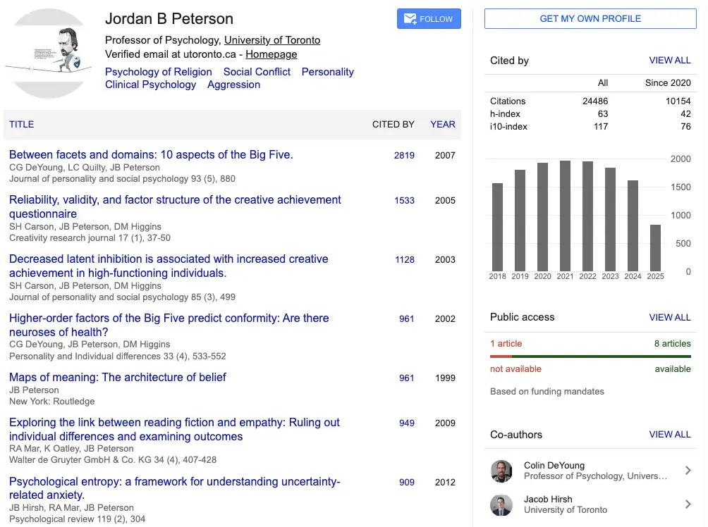The image size is (708, 527).
Task: Open 'Exploring the link between reading fiction' article
Action: pos(174,429)
